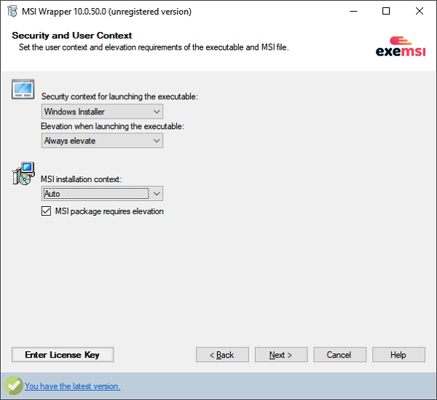Click the exemsi logo
The width and height of the screenshot is (437, 400).
tap(400, 46)
